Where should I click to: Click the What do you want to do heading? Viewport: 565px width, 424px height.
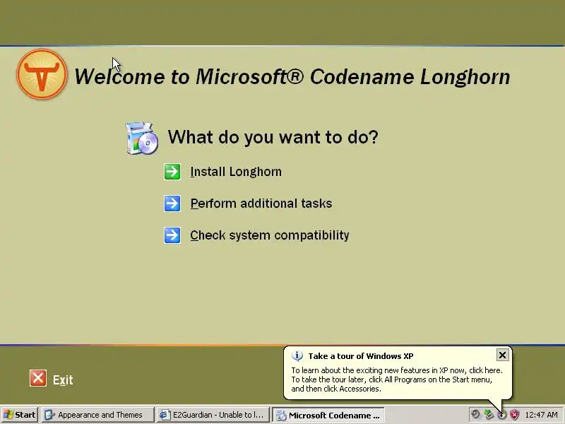(x=273, y=137)
